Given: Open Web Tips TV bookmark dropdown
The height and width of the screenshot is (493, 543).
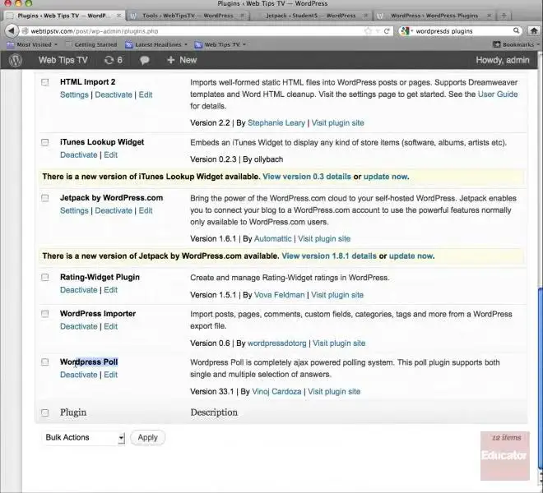Looking at the screenshot, I should (x=220, y=44).
